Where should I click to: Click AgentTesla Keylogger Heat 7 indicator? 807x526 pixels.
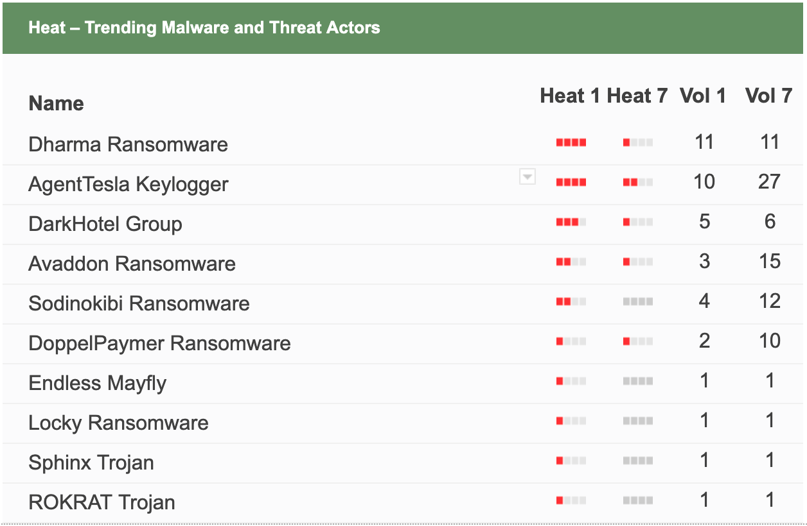(638, 182)
